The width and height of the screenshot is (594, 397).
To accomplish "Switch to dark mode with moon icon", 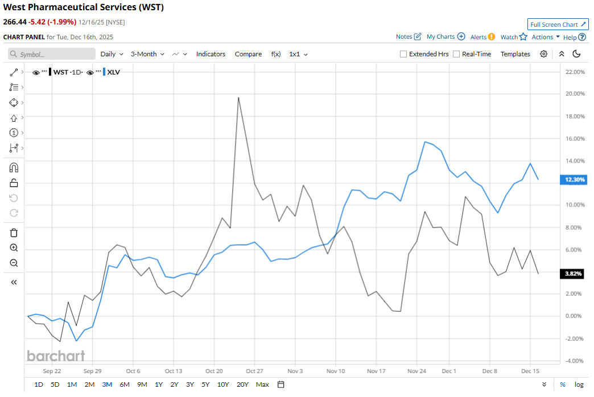I will pyautogui.click(x=576, y=54).
